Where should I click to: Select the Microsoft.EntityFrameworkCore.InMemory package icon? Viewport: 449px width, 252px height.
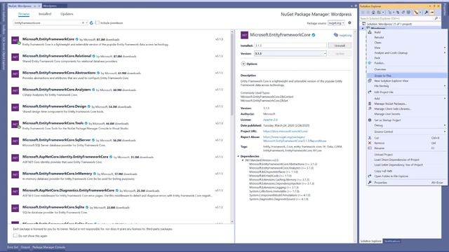[15, 174]
